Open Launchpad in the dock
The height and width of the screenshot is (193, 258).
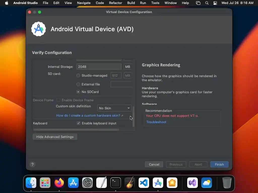pos(45,183)
